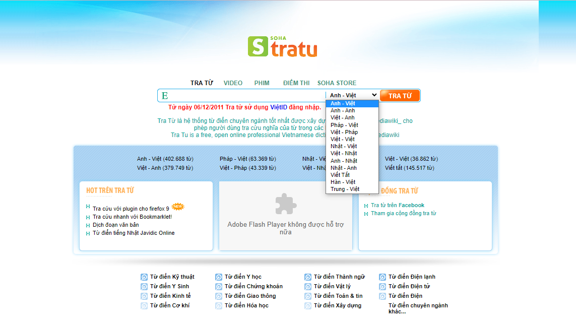Screen dimensions: 576x324
Task: Select Việt - Nhật in dropdown list
Action: pos(352,153)
